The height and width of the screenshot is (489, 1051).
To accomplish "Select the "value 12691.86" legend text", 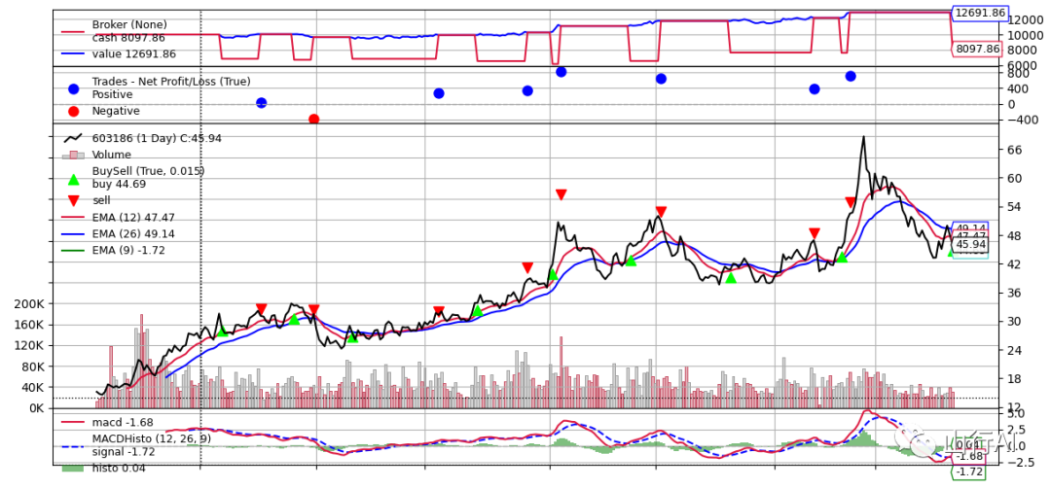I will click(x=134, y=54).
